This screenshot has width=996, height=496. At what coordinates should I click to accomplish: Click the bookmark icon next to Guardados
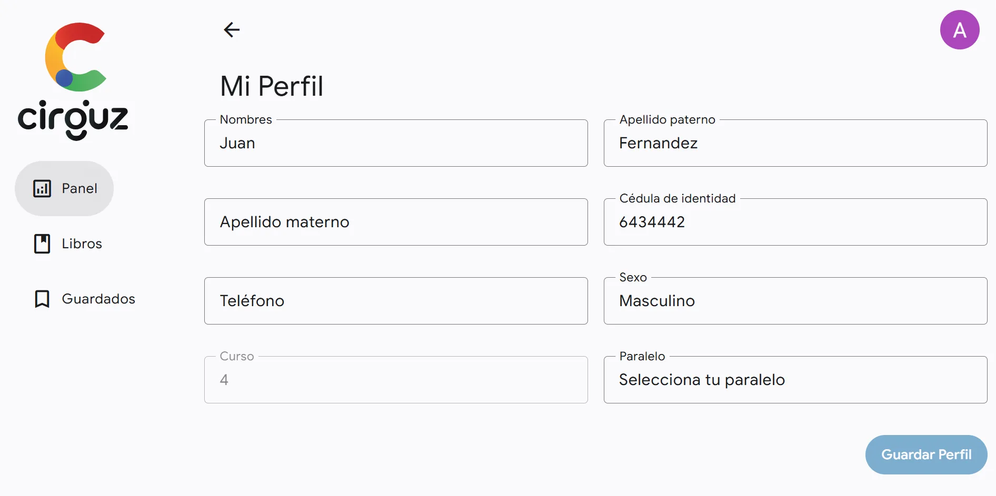[43, 299]
